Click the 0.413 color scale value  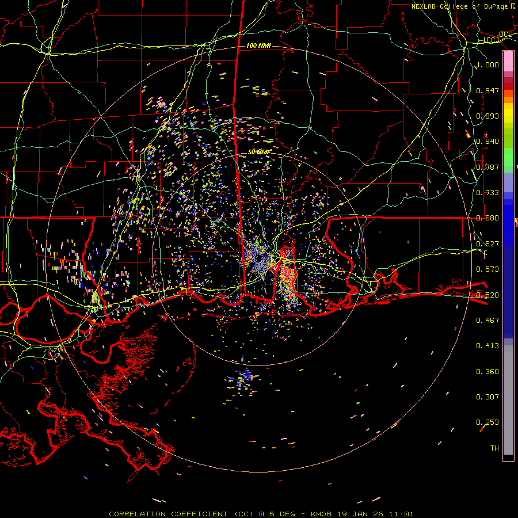tap(487, 346)
